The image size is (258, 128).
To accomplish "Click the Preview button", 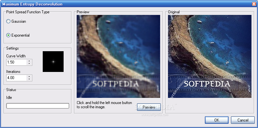I will [x=149, y=107].
